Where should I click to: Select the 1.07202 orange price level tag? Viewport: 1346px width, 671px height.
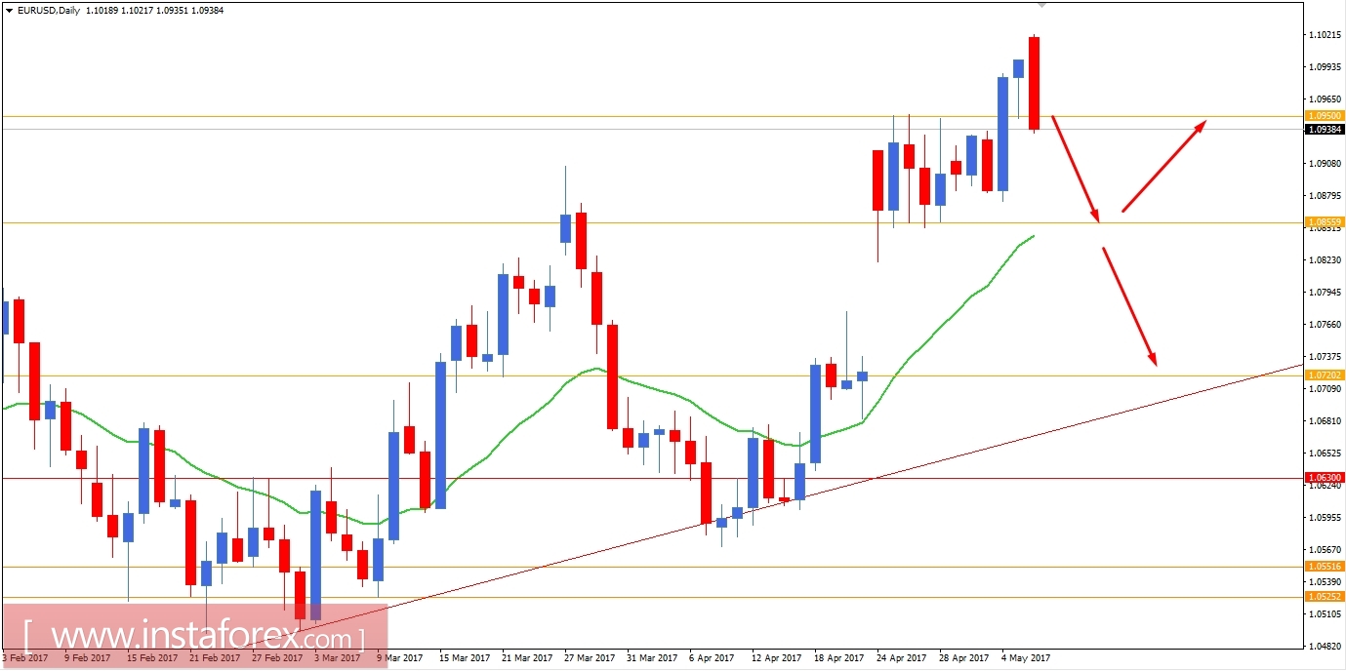point(1325,375)
